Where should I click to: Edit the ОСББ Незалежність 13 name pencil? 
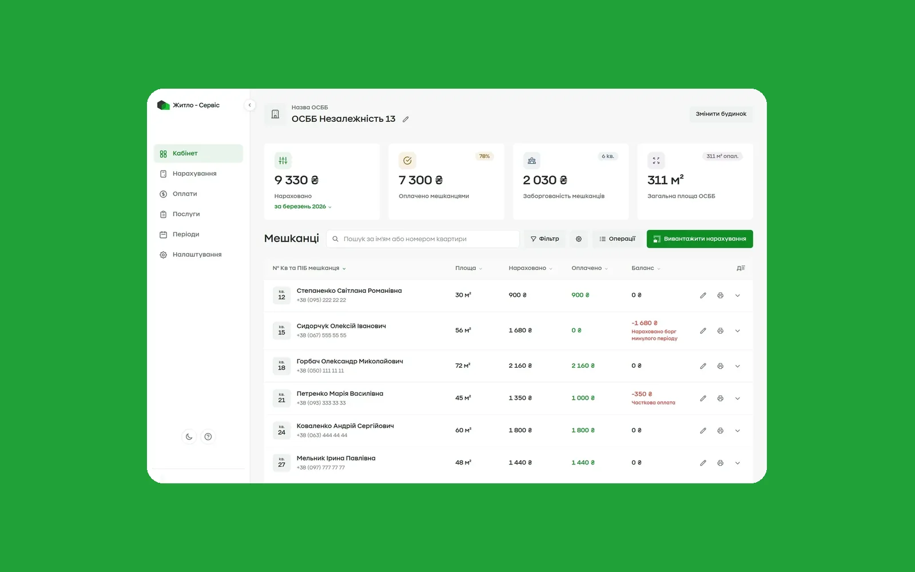[405, 120]
